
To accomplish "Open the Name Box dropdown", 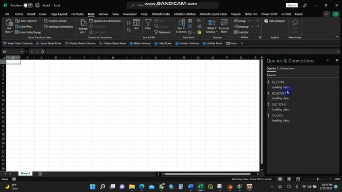I will click(22, 52).
